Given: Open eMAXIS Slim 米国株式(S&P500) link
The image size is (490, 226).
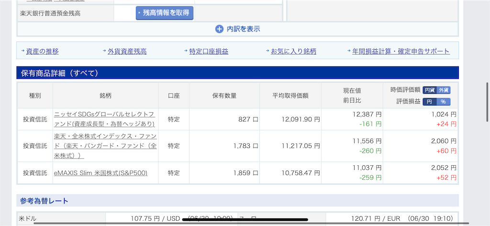Looking at the screenshot, I should click(x=100, y=172).
